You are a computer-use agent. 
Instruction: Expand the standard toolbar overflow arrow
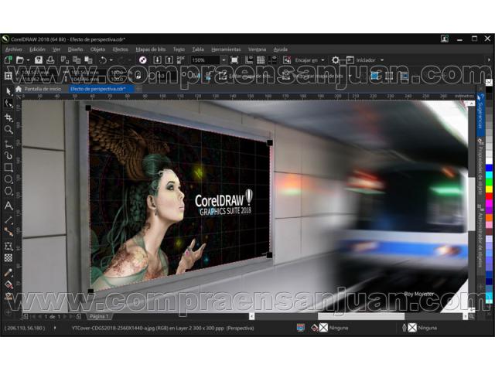point(490,60)
